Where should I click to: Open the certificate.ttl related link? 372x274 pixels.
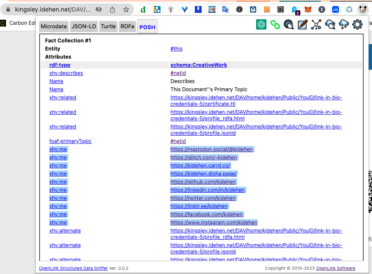(256, 101)
